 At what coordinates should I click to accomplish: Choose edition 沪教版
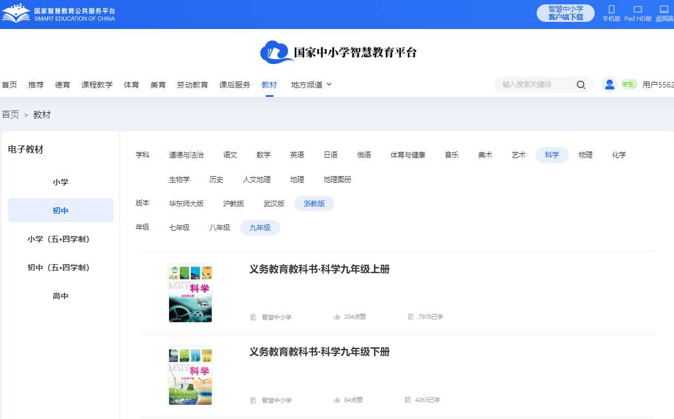point(234,203)
